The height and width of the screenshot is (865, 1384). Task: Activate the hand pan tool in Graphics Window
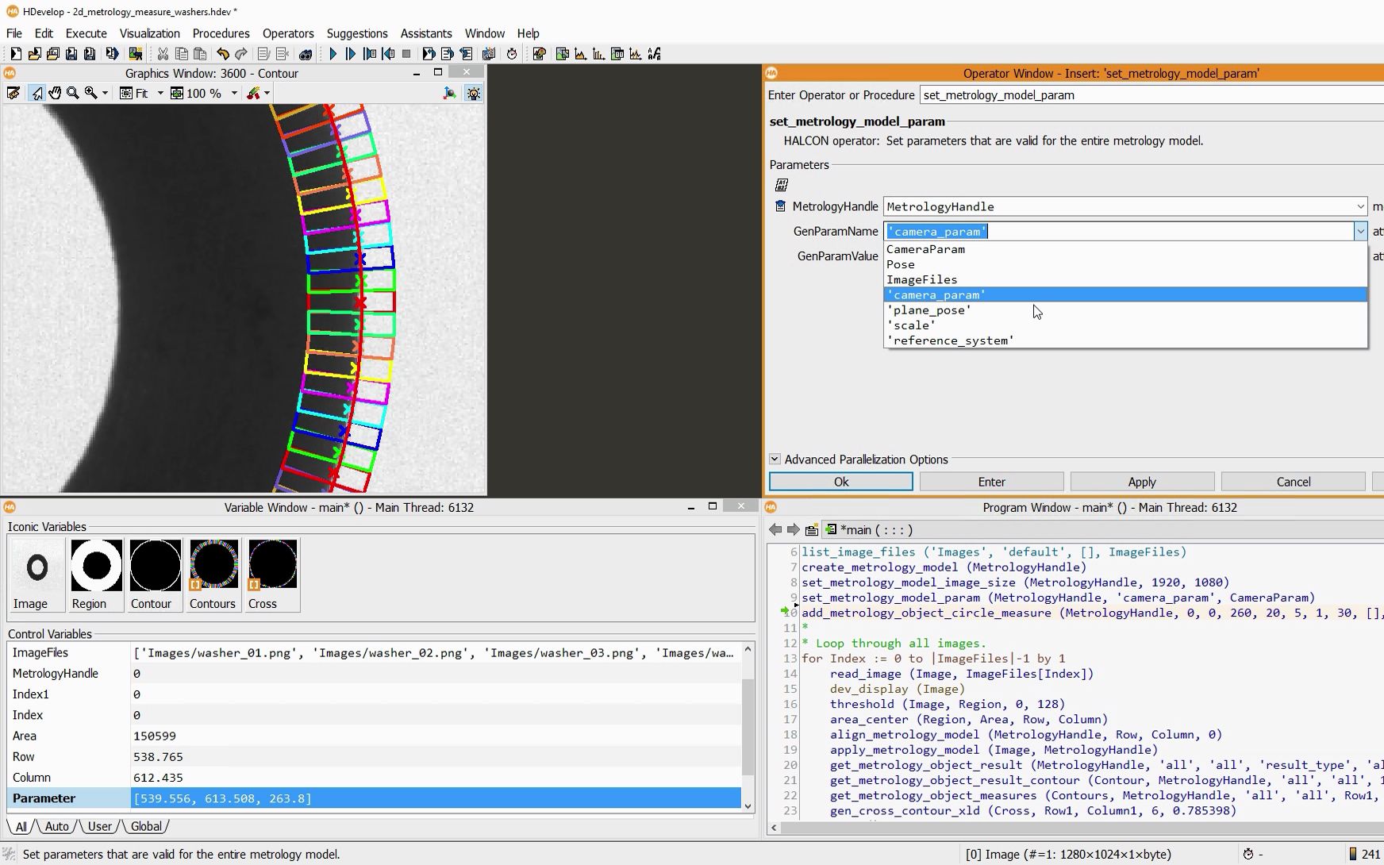56,94
